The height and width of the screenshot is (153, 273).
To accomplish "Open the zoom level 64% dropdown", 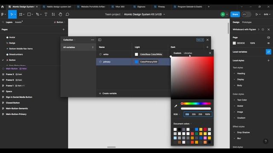I will click(267, 14).
